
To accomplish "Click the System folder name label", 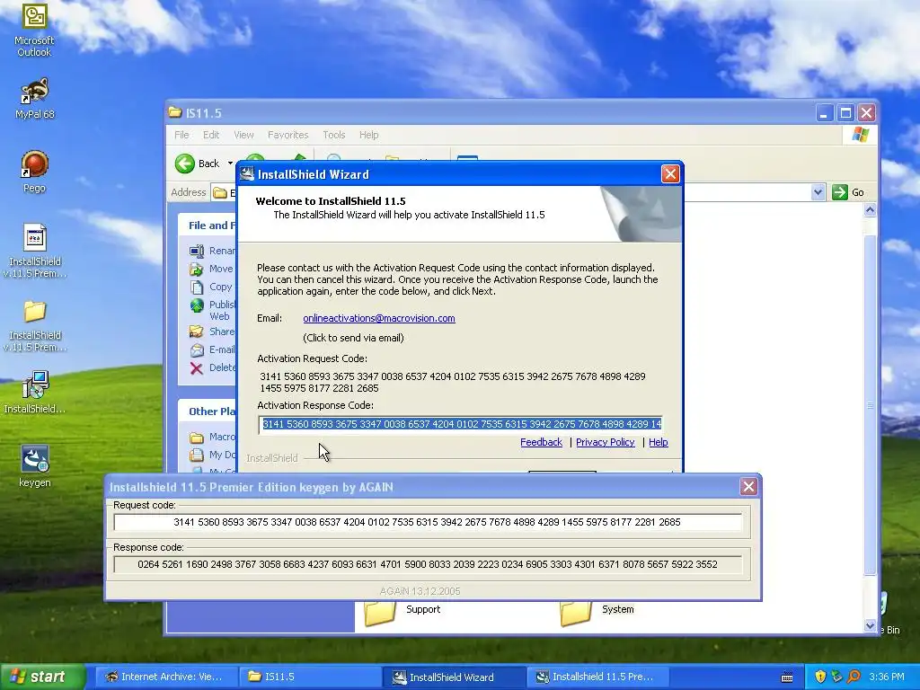I will tap(618, 609).
